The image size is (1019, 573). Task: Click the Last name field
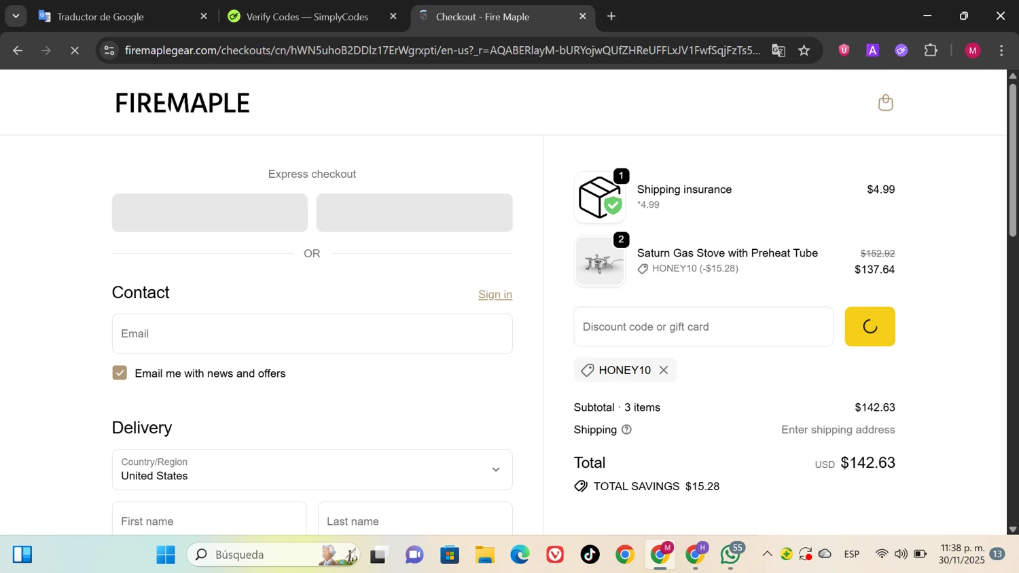click(415, 519)
